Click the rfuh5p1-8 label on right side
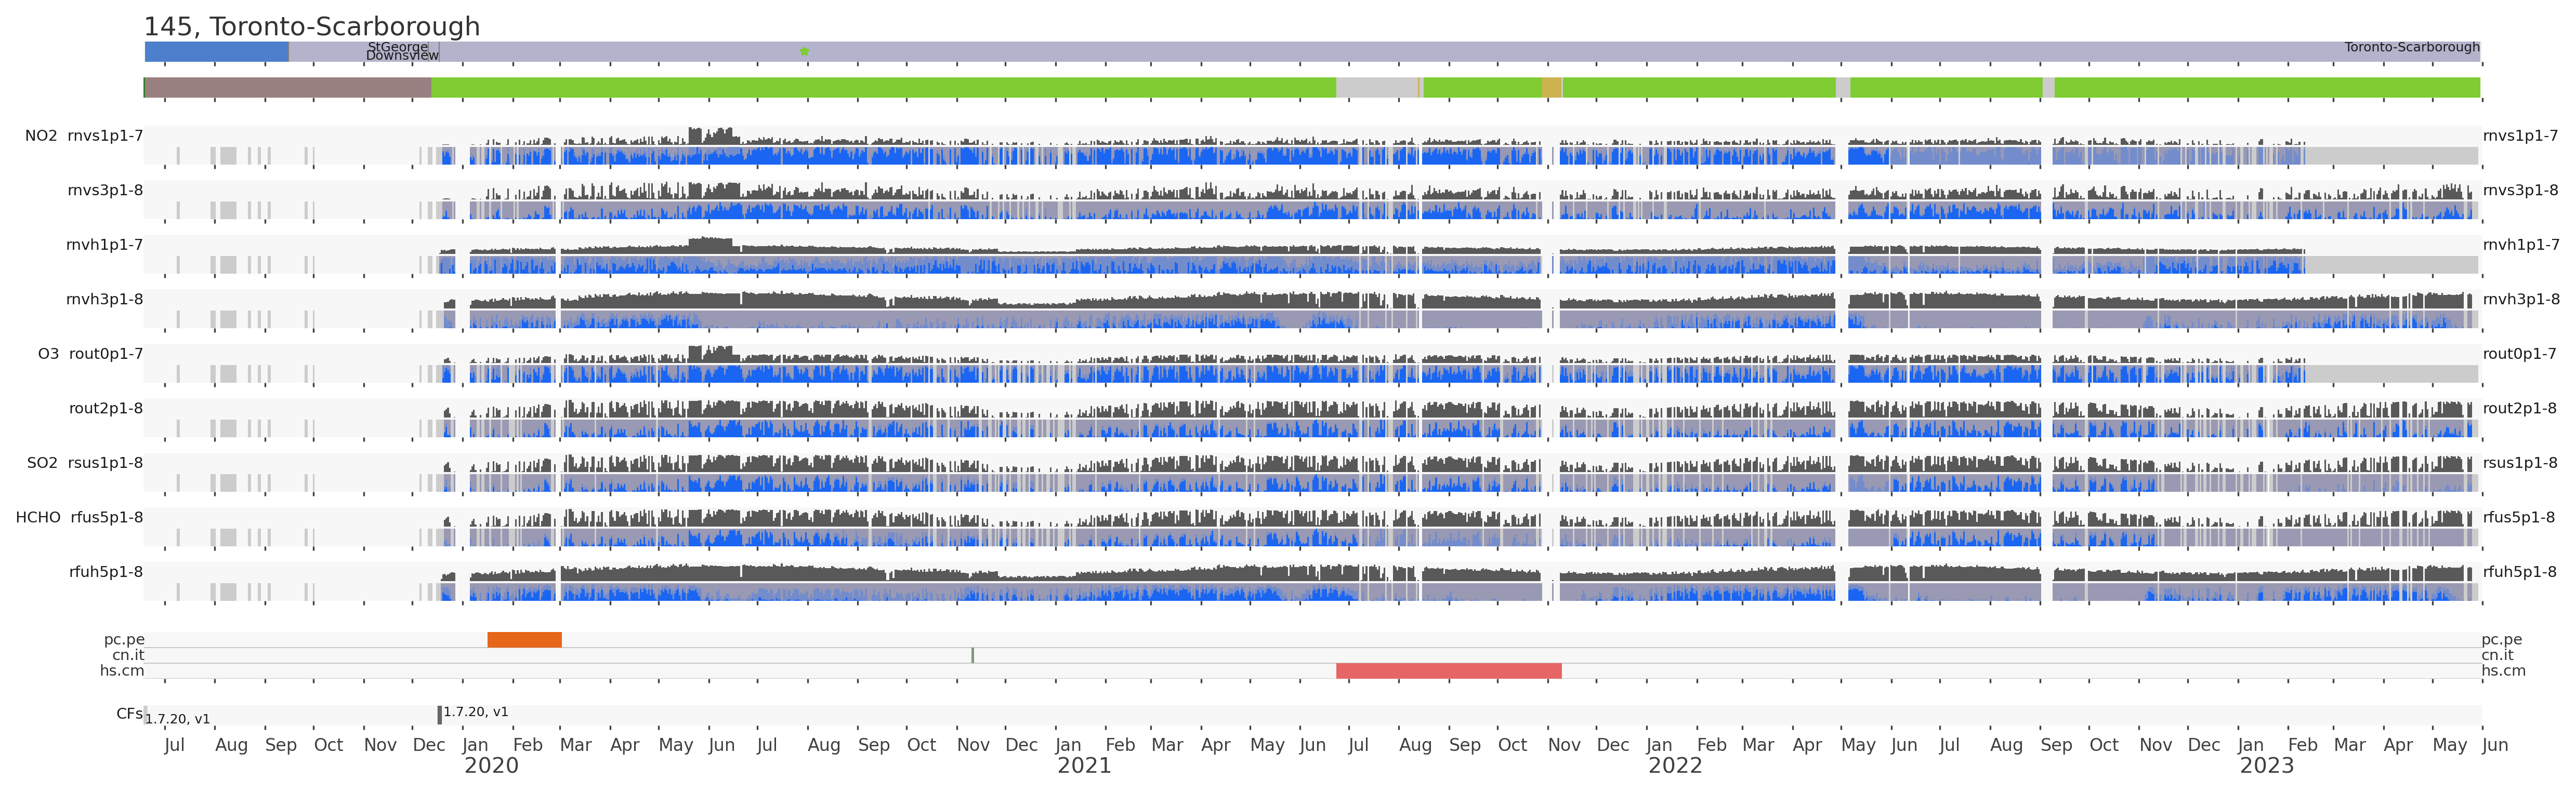Screen dimensions: 2576x793 click(x=2519, y=572)
